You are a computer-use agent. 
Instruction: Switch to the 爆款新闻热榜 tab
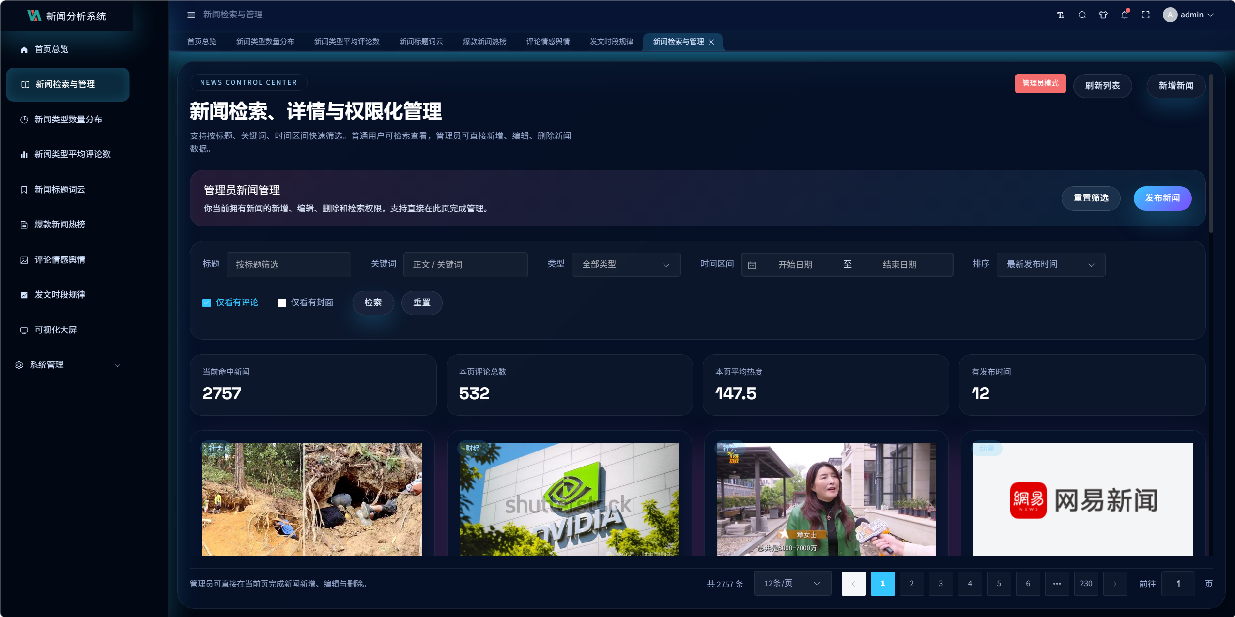484,42
